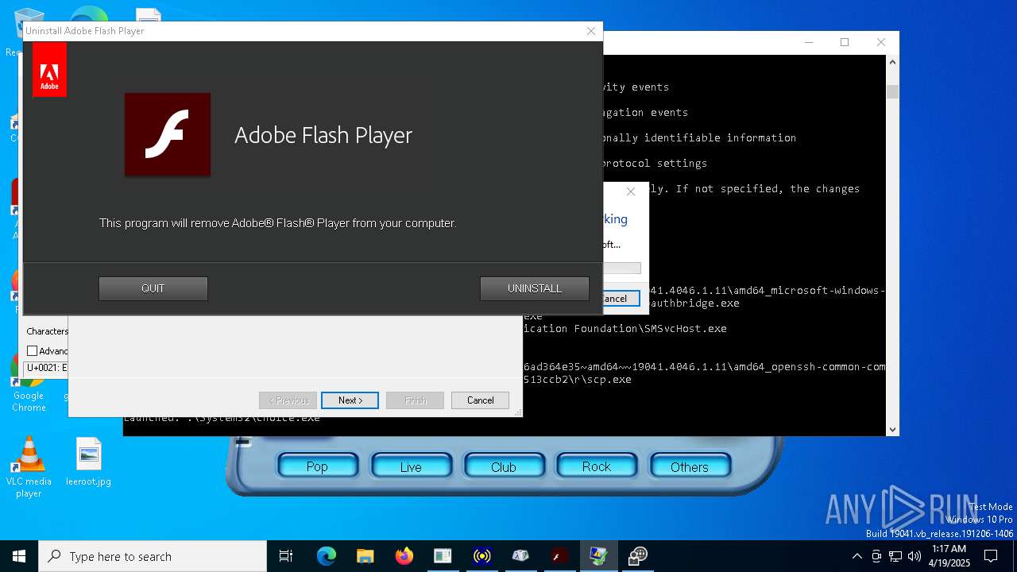Open File Explorer from taskbar

click(x=365, y=556)
